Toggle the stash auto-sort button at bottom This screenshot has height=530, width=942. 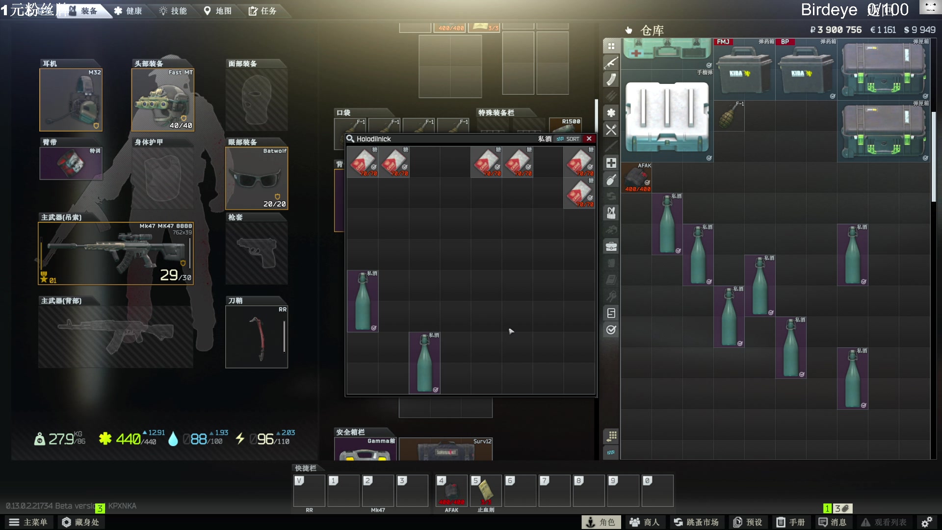coord(611,452)
